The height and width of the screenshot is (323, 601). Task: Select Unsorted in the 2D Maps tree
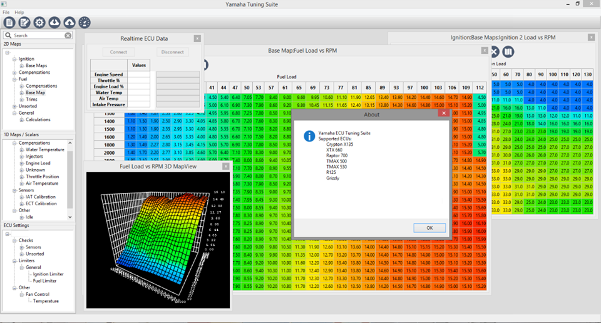28,106
